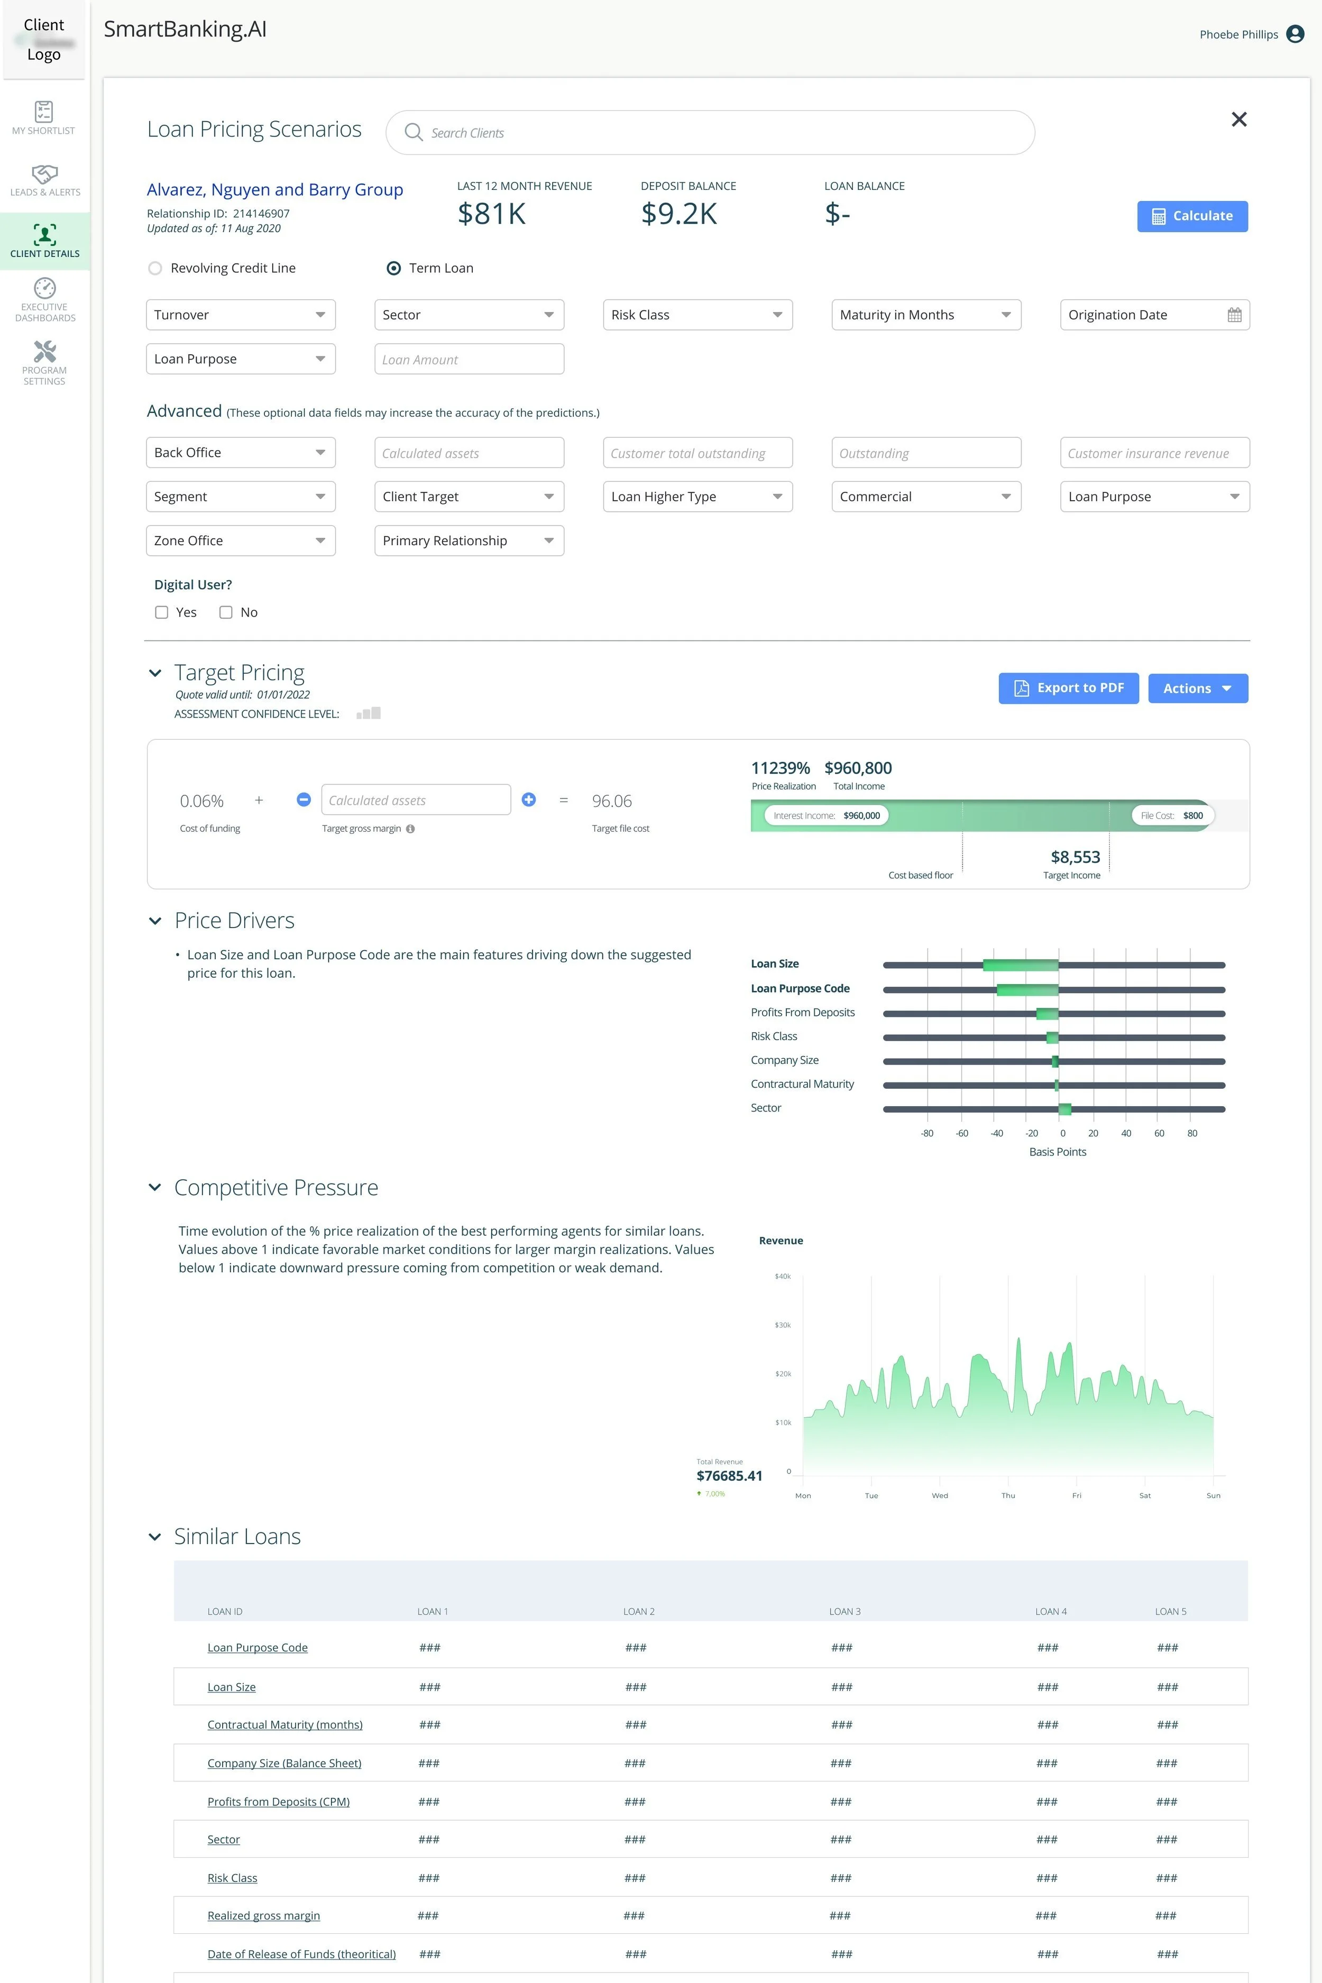Image resolution: width=1322 pixels, height=1983 pixels.
Task: Open My Shortlist sidebar icon
Action: click(44, 112)
